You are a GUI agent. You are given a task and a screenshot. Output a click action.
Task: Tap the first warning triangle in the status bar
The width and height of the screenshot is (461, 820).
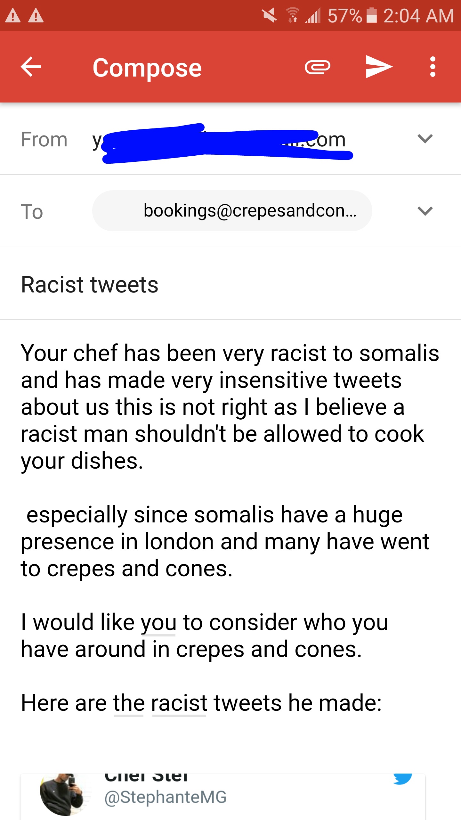coord(13,16)
